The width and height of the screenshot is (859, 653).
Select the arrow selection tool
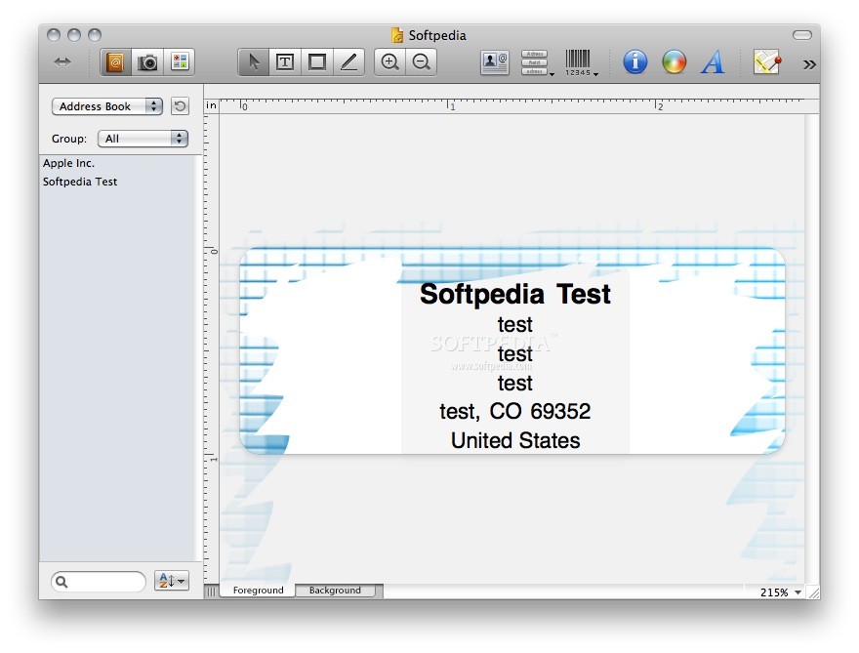coord(252,61)
